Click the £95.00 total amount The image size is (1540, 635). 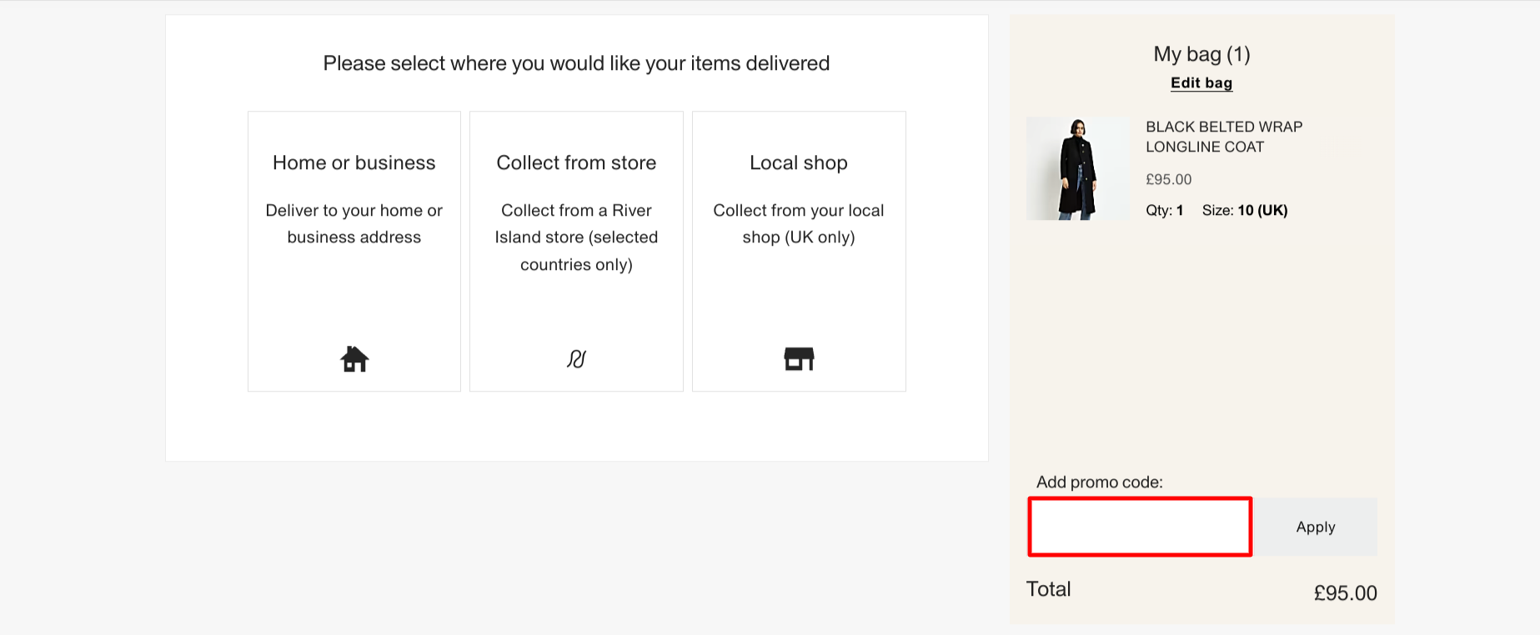1345,592
